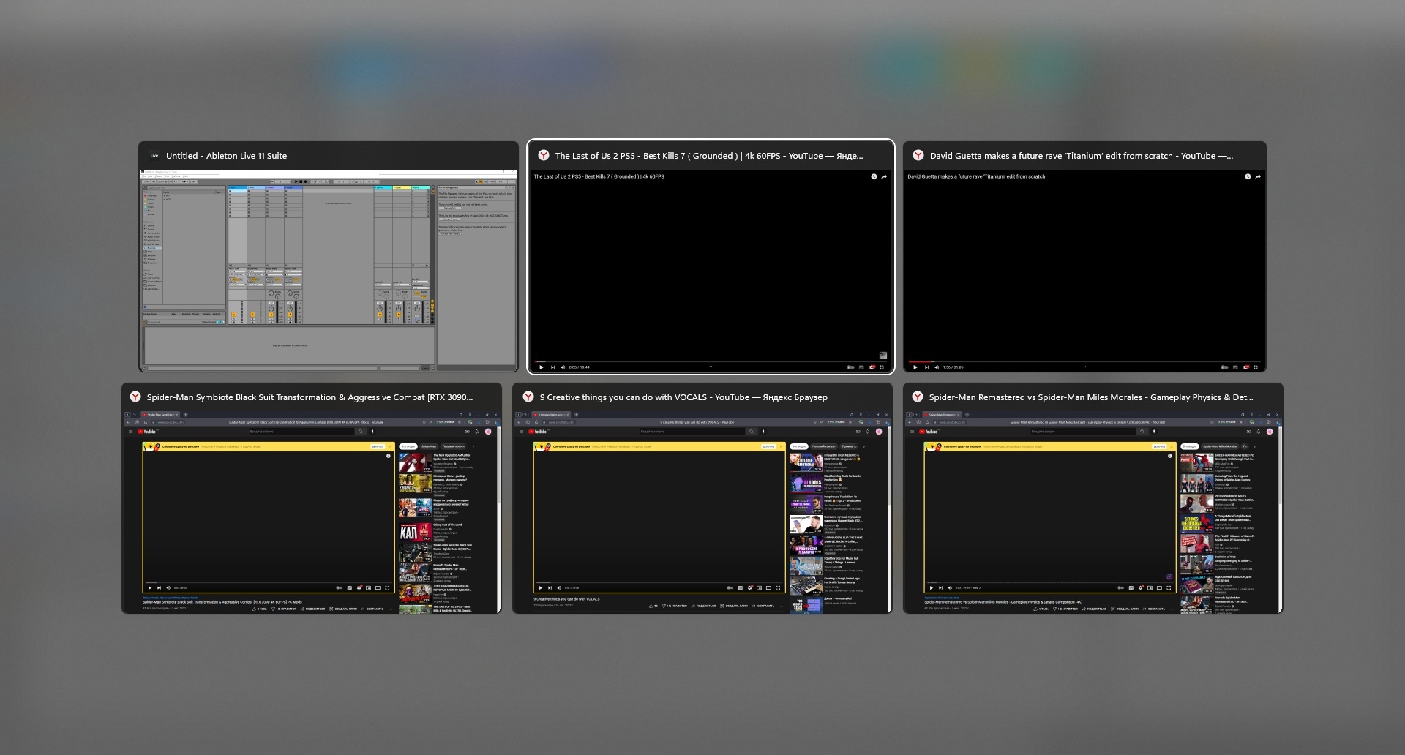The width and height of the screenshot is (1405, 755).
Task: Open the red КАЛ recommended video thumbnail
Action: pos(416,532)
